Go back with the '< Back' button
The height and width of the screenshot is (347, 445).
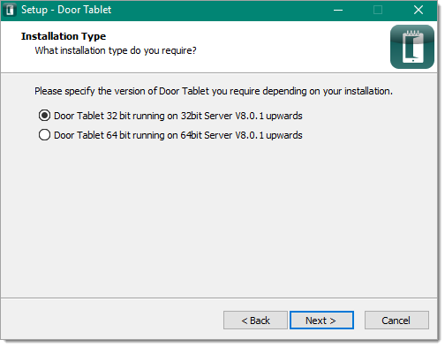255,321
